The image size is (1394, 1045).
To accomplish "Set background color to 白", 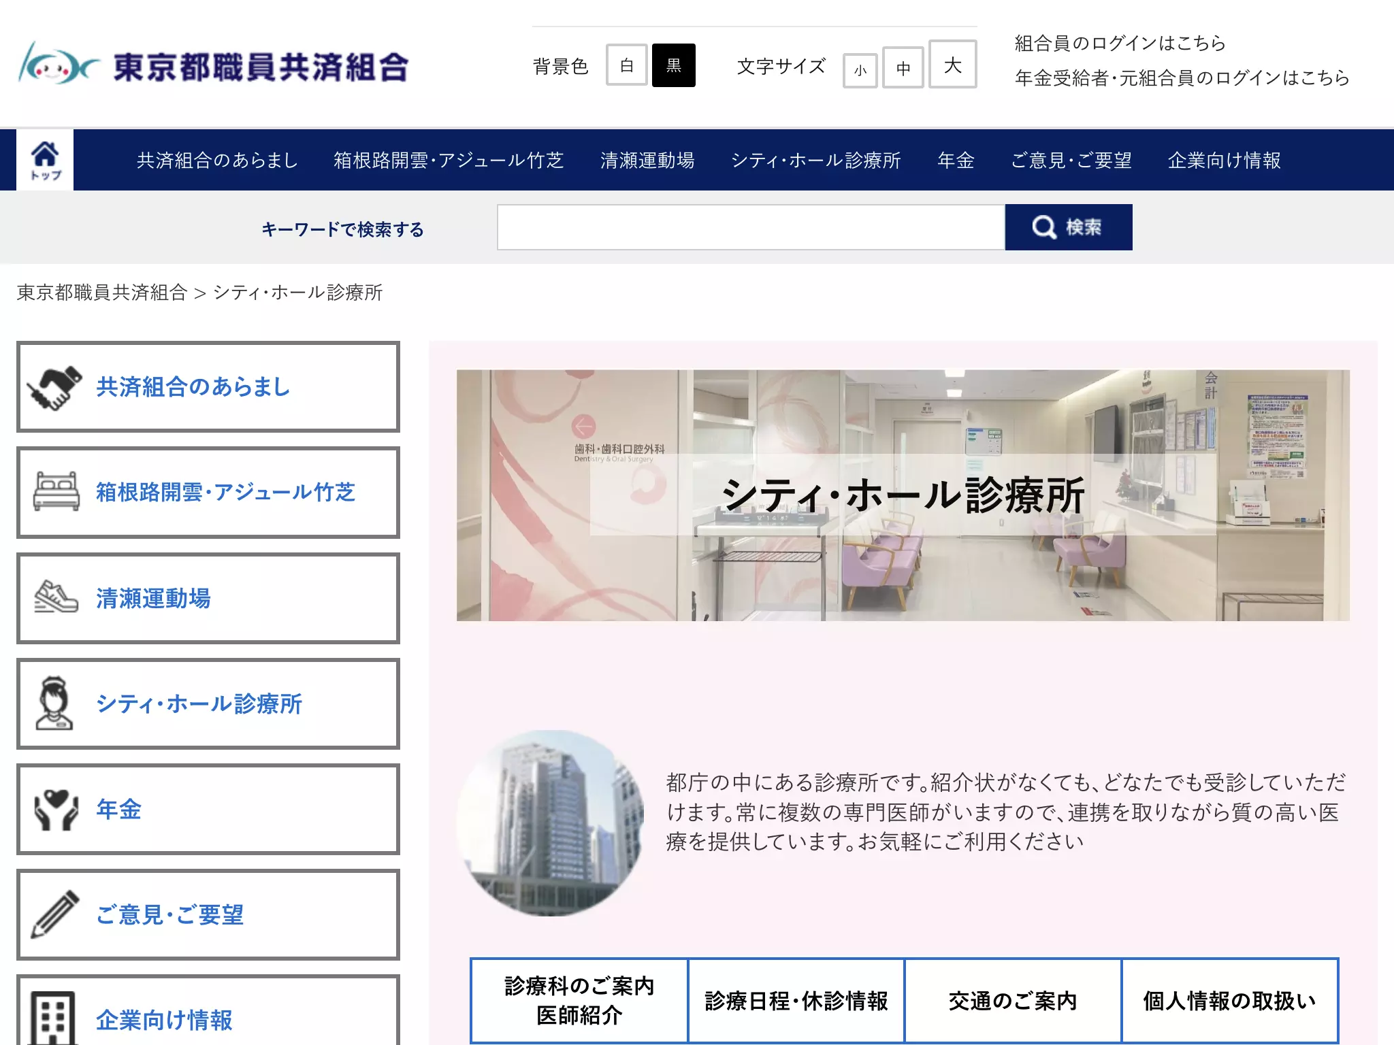I will 626,65.
